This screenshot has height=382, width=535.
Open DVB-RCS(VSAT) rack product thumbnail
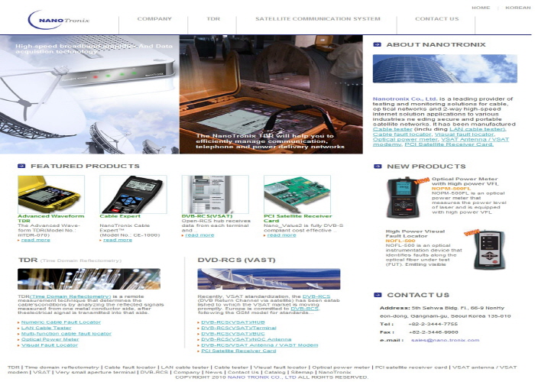tap(216, 194)
